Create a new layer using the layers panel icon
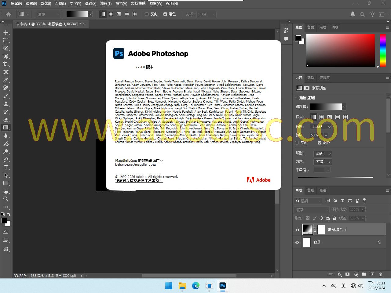This screenshot has height=293, width=391. [372, 274]
